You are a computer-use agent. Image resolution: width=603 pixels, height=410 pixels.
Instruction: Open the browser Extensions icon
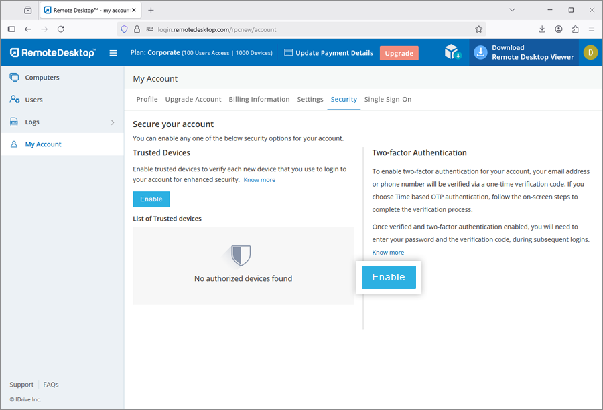[x=575, y=29]
